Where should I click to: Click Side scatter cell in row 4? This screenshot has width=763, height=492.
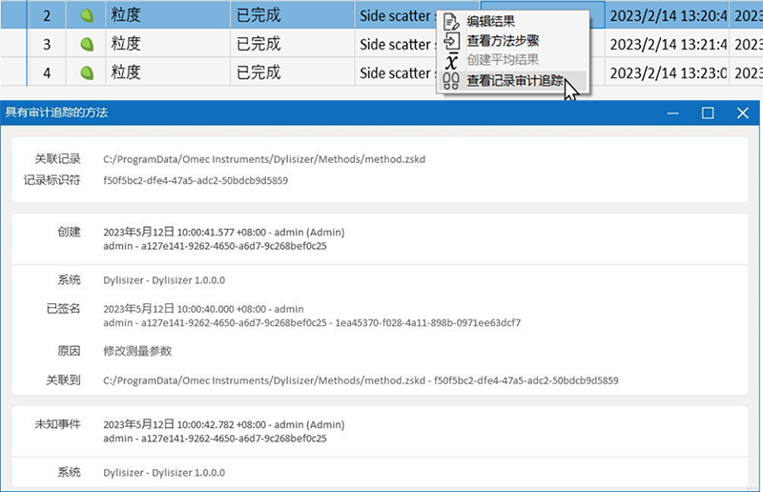pos(397,73)
